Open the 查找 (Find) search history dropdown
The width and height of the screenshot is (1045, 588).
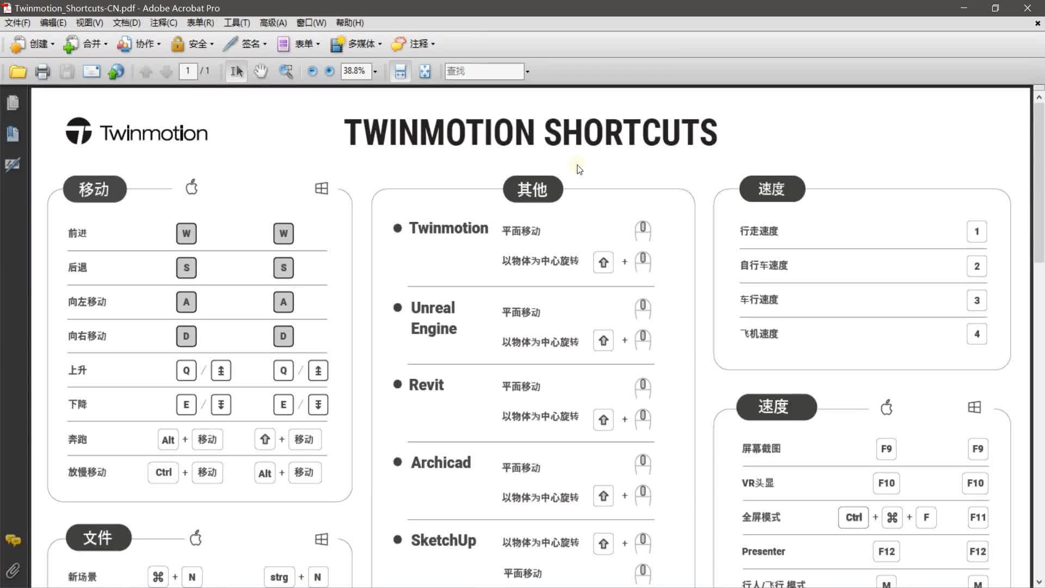point(527,71)
